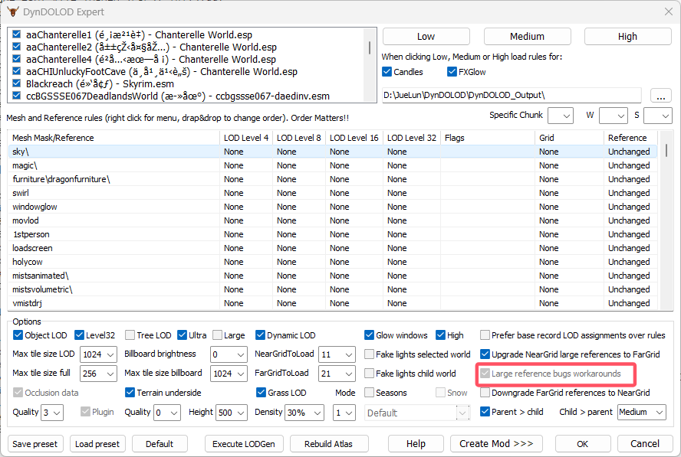Open the Max tile size full dropdown
681x457 pixels.
pos(99,374)
